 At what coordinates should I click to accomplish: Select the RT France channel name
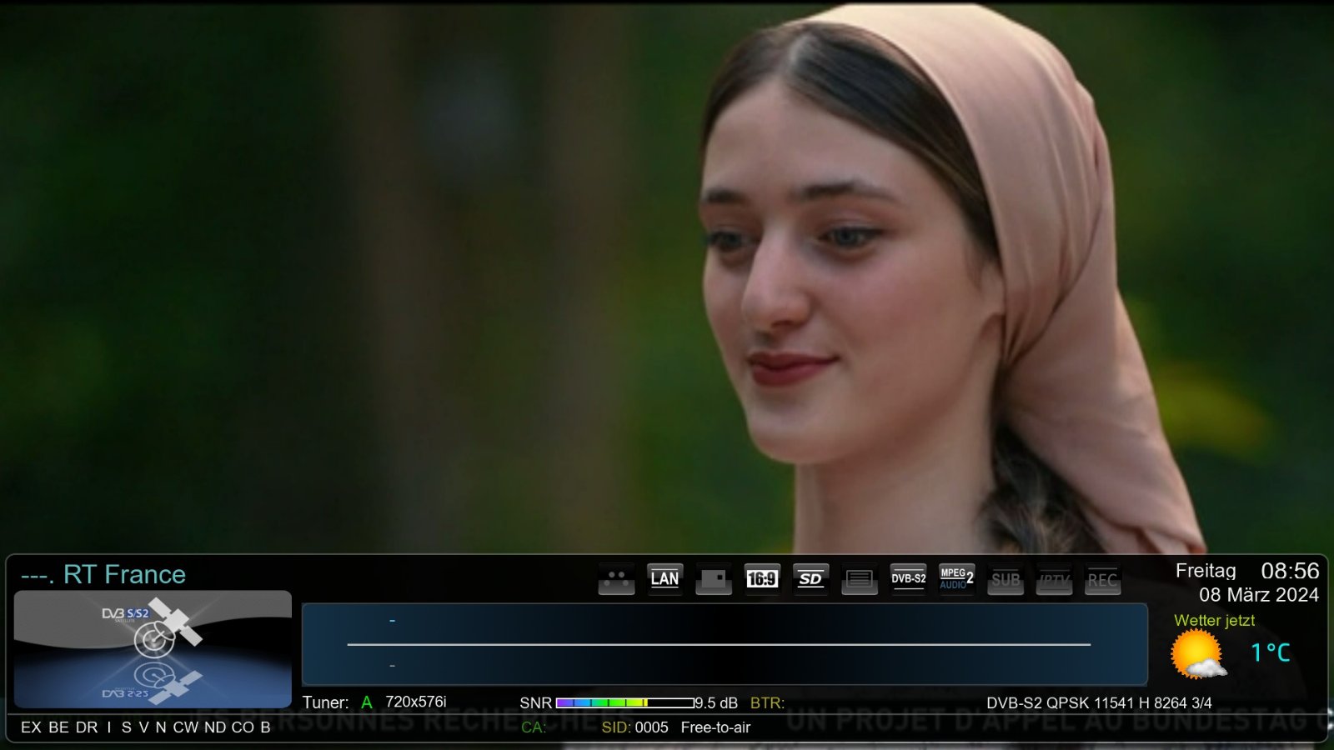coord(124,574)
